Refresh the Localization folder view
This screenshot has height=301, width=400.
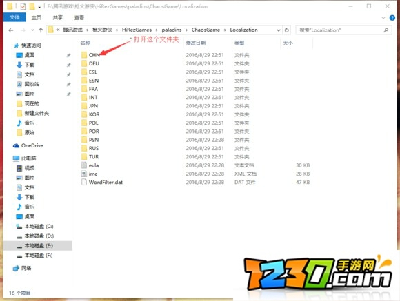(x=286, y=30)
